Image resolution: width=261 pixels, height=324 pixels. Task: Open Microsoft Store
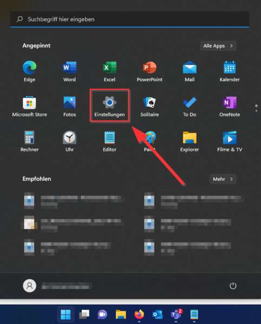click(x=29, y=106)
